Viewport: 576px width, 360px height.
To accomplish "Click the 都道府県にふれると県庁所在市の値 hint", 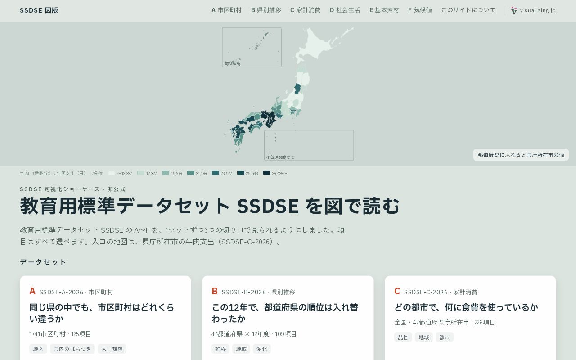I will pos(521,155).
